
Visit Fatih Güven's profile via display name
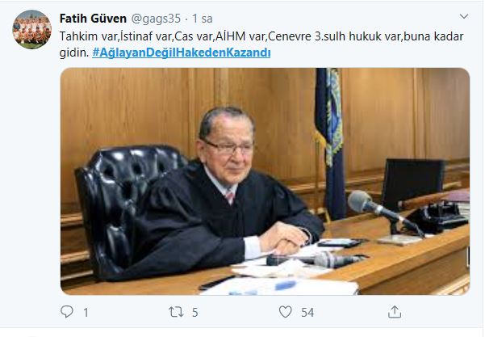(93, 19)
